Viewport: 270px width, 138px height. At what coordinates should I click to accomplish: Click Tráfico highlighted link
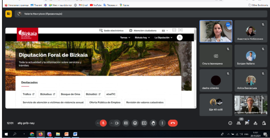coord(29,94)
